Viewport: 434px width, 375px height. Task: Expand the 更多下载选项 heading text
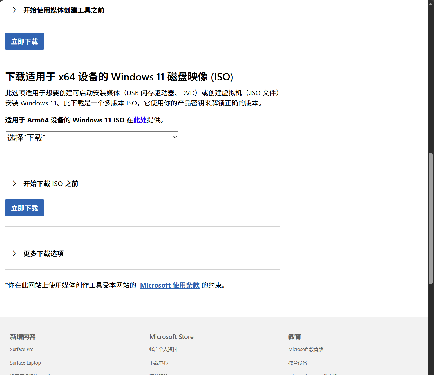(x=43, y=254)
